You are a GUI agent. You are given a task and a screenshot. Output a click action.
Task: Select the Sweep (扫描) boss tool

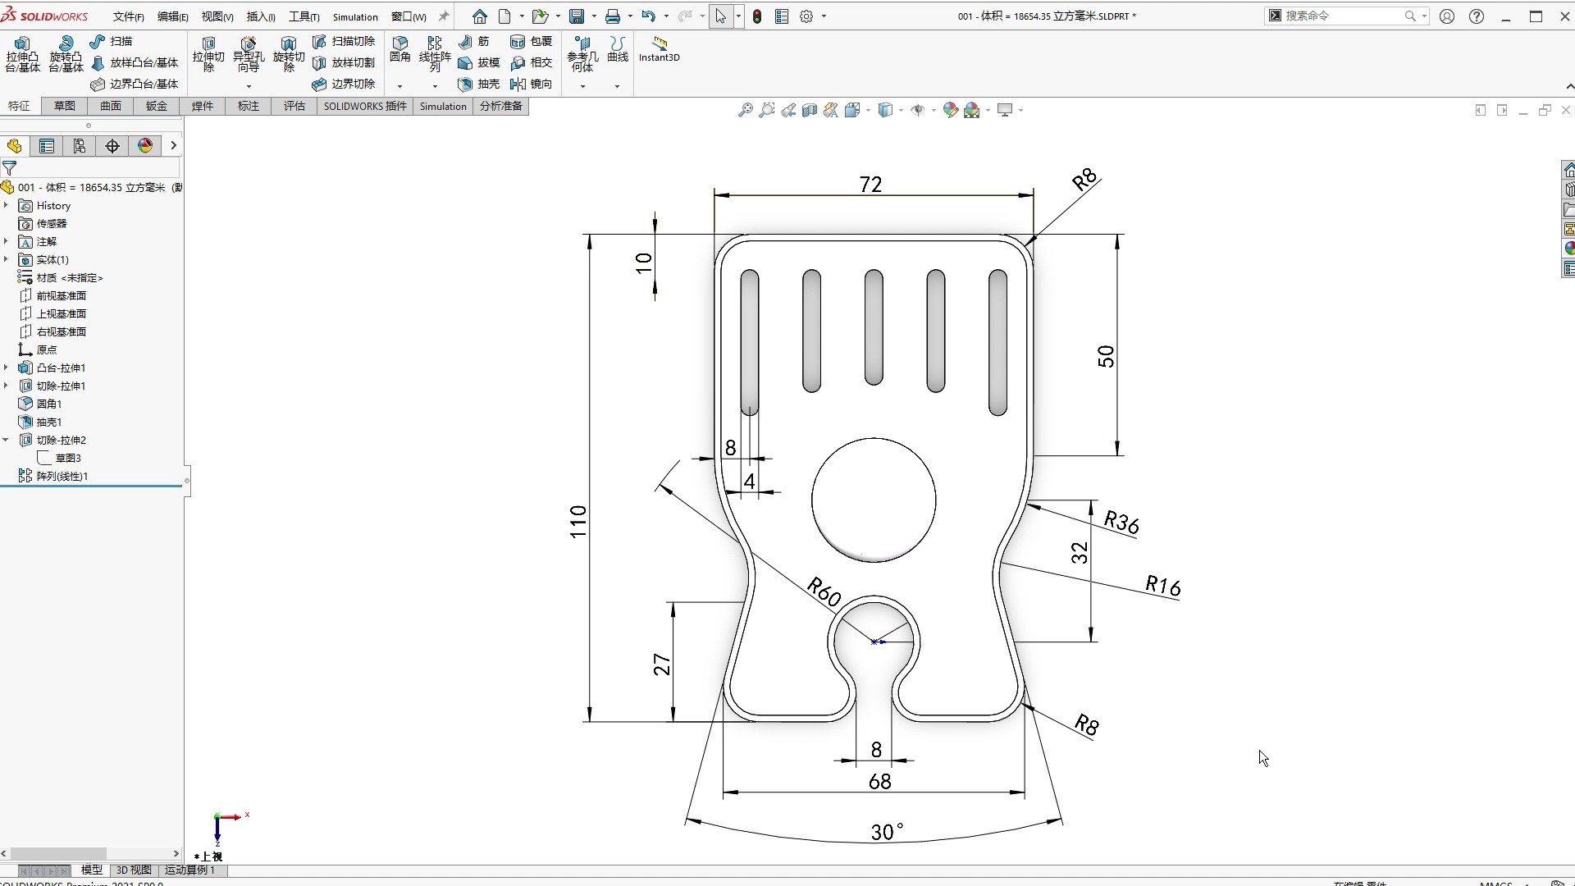click(112, 41)
